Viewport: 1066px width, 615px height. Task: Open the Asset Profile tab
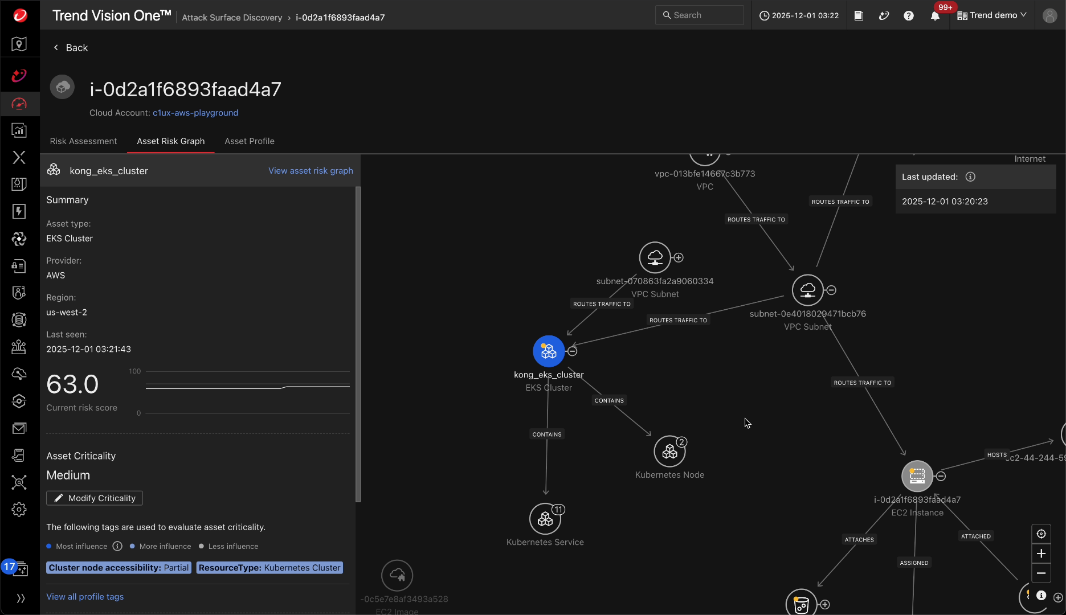[249, 141]
